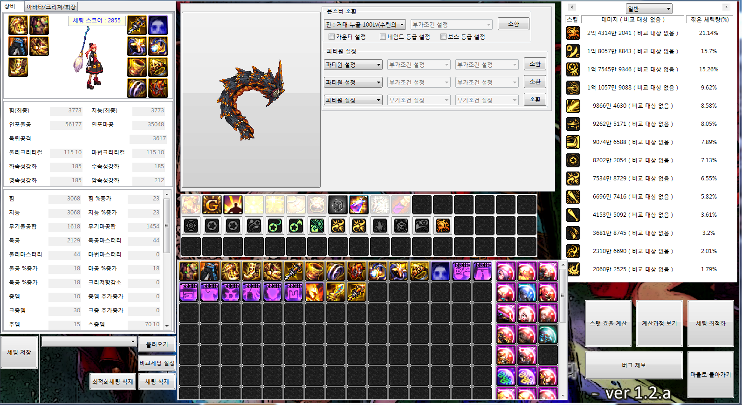The image size is (742, 405).
Task: Select the dark flame skill icon in skill row
Action: pos(380,226)
